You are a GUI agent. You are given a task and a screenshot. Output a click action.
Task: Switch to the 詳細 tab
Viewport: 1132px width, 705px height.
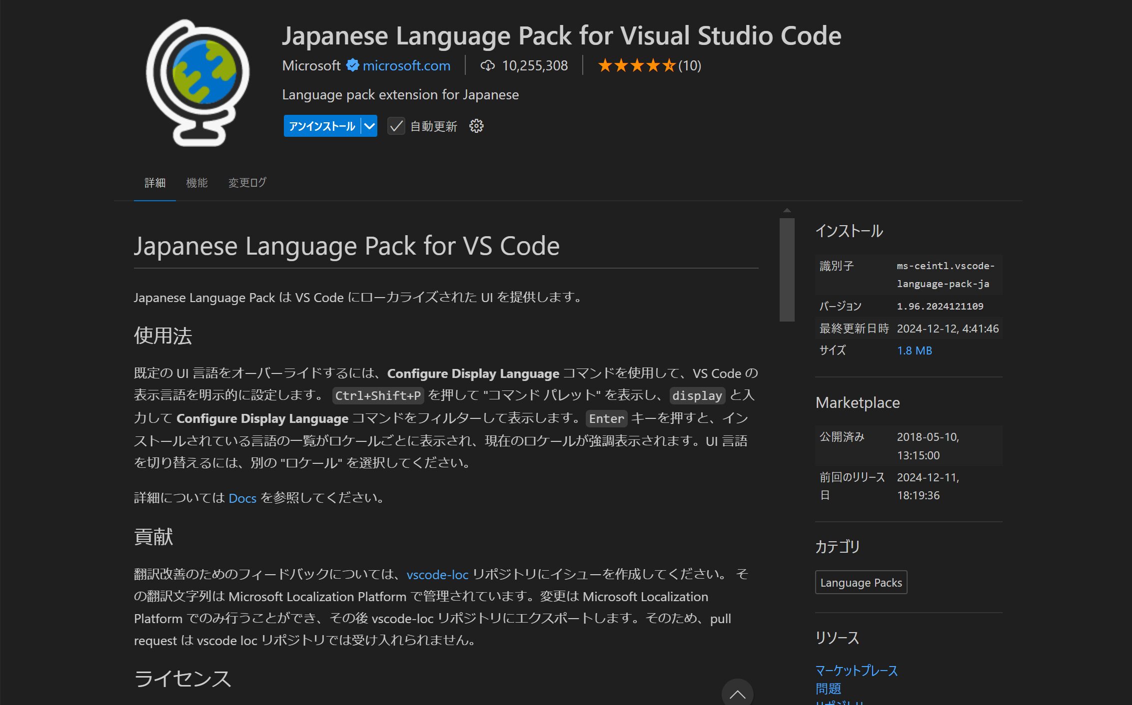click(x=155, y=183)
